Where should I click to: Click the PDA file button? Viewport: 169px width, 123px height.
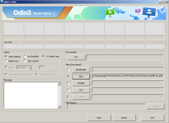pyautogui.click(x=81, y=77)
